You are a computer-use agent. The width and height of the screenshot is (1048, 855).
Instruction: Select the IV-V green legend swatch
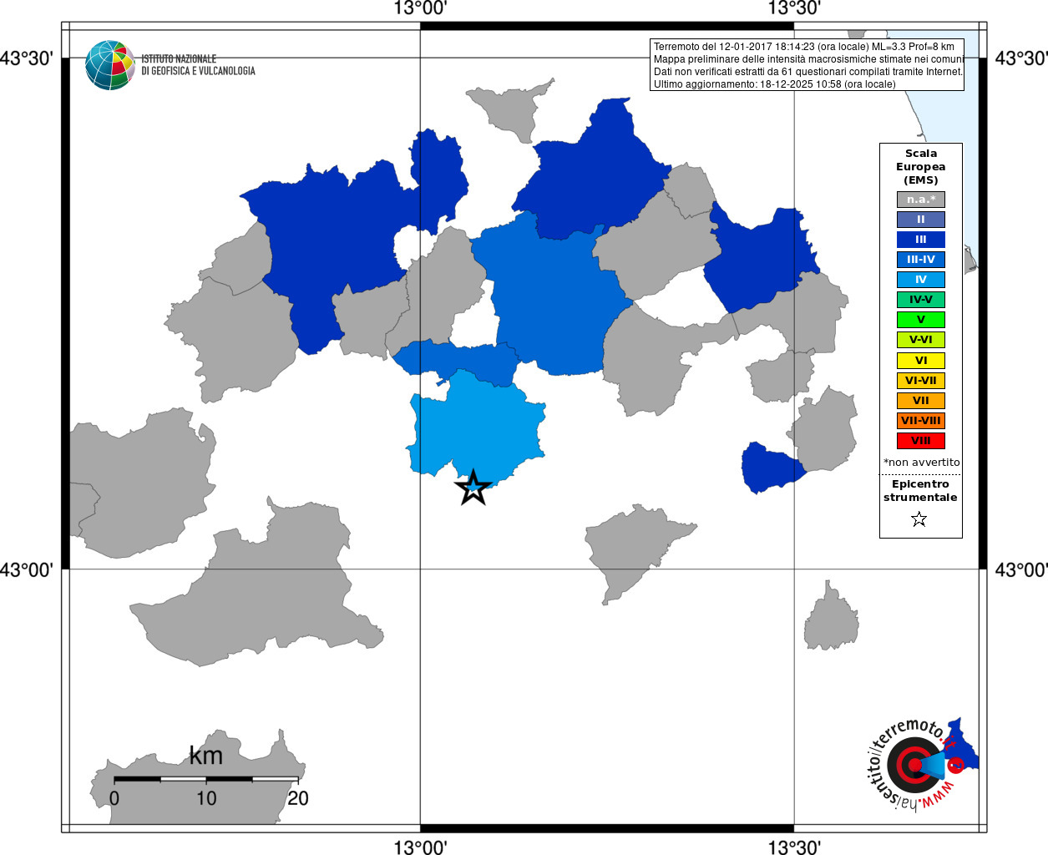pyautogui.click(x=921, y=300)
